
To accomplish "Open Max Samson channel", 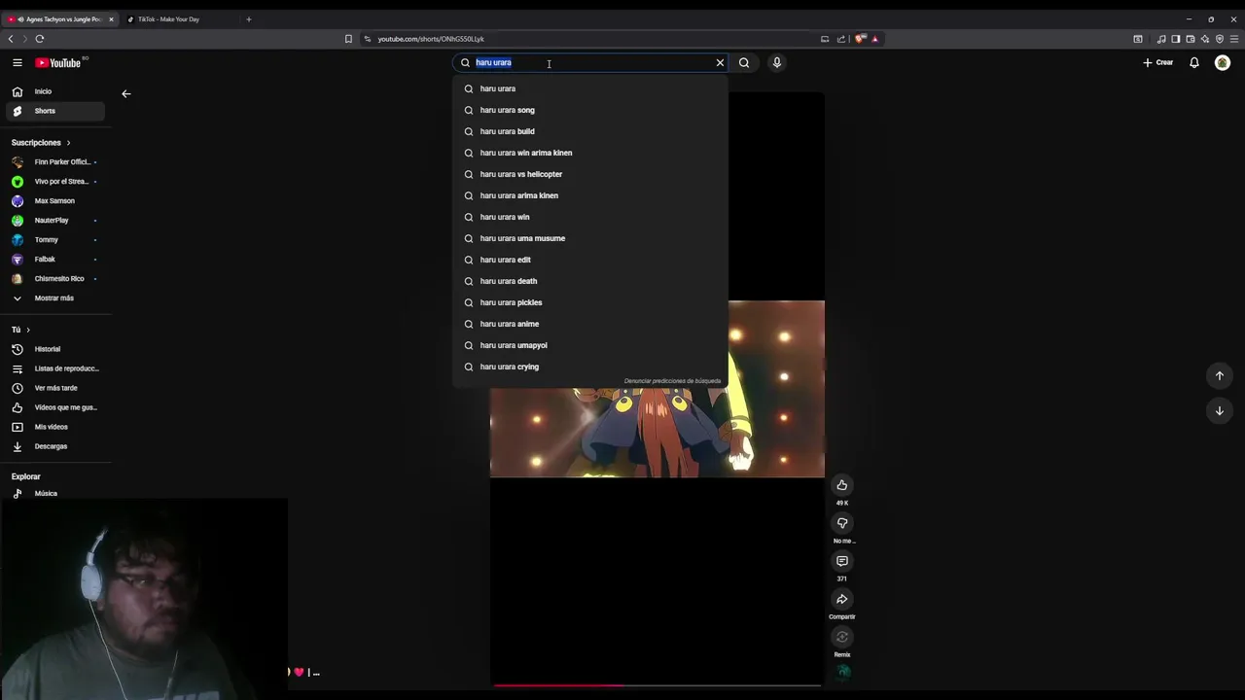I will [x=55, y=200].
